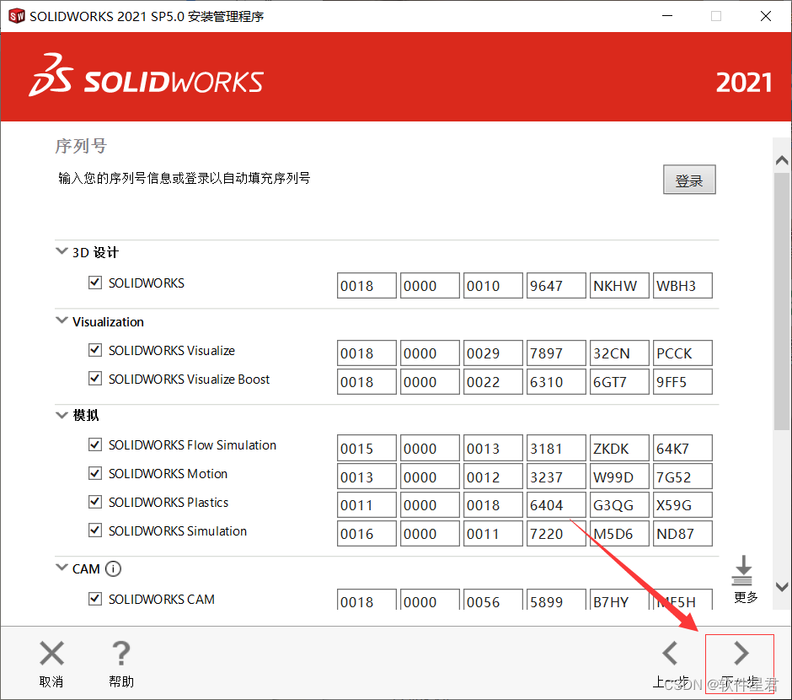Viewport: 792px width, 700px height.
Task: Click Flow Simulation field containing 0015
Action: [x=367, y=448]
